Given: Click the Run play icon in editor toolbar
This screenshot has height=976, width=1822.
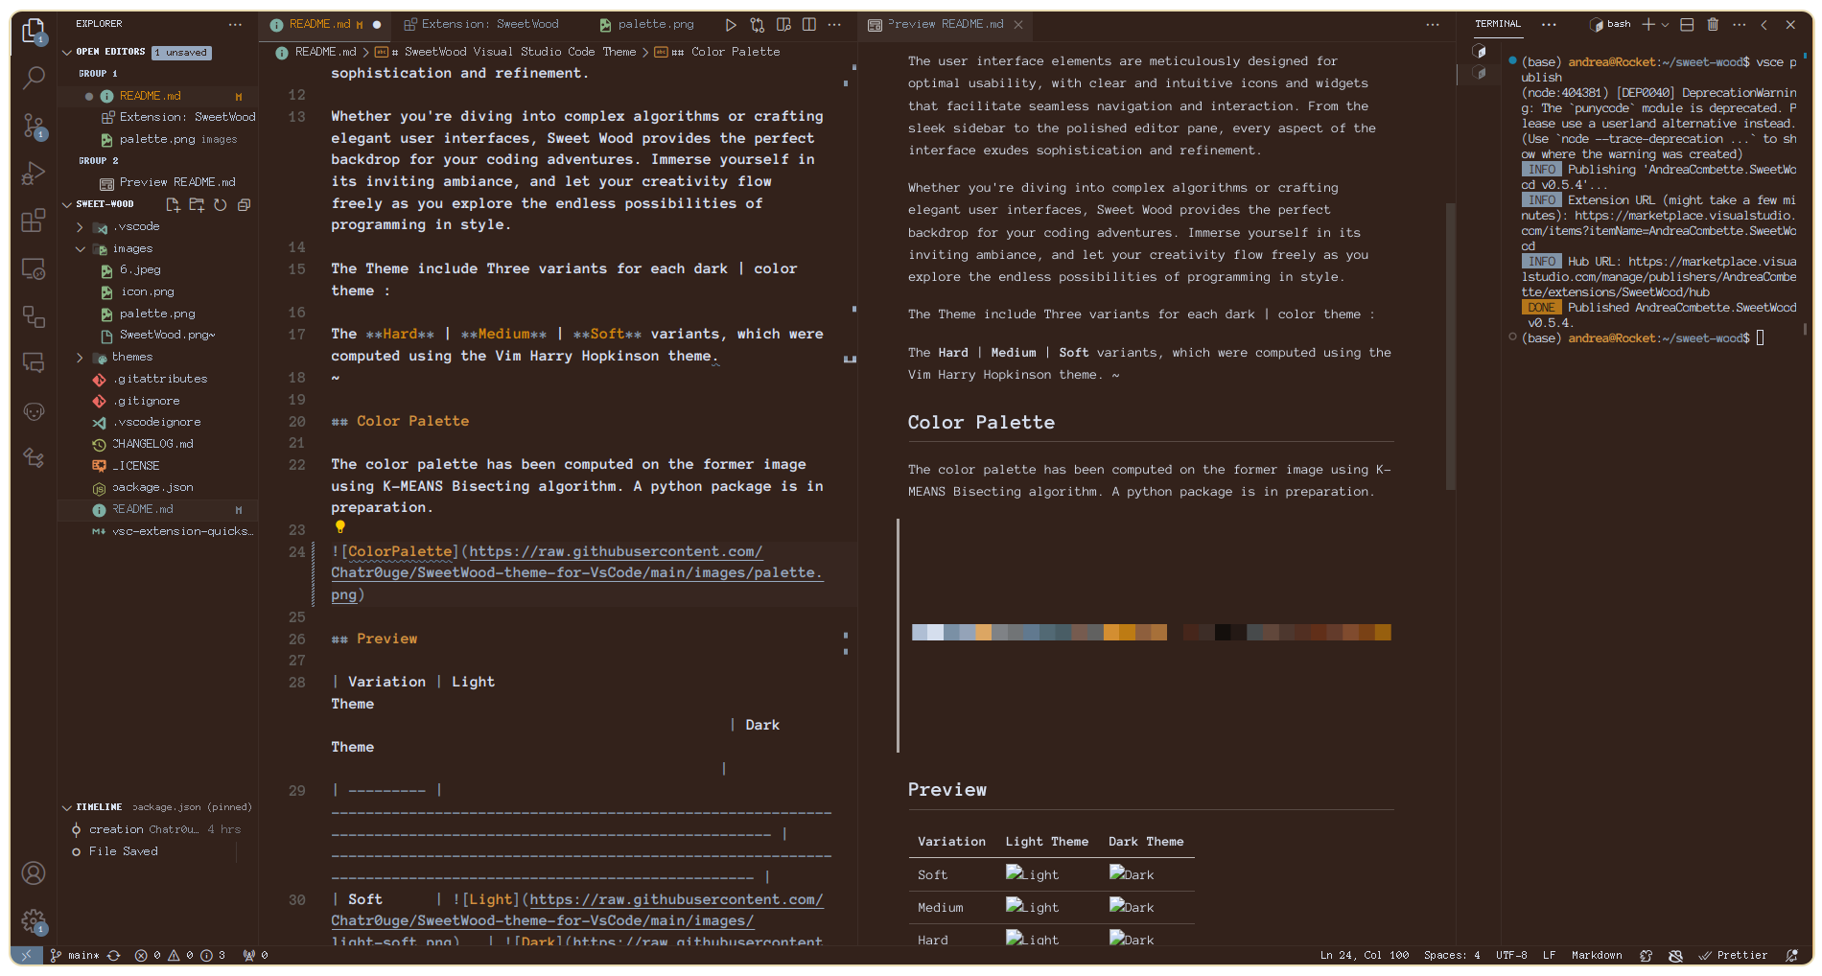Looking at the screenshot, I should click(731, 25).
